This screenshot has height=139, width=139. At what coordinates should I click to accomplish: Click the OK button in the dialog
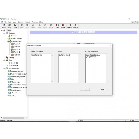[x=85, y=89]
